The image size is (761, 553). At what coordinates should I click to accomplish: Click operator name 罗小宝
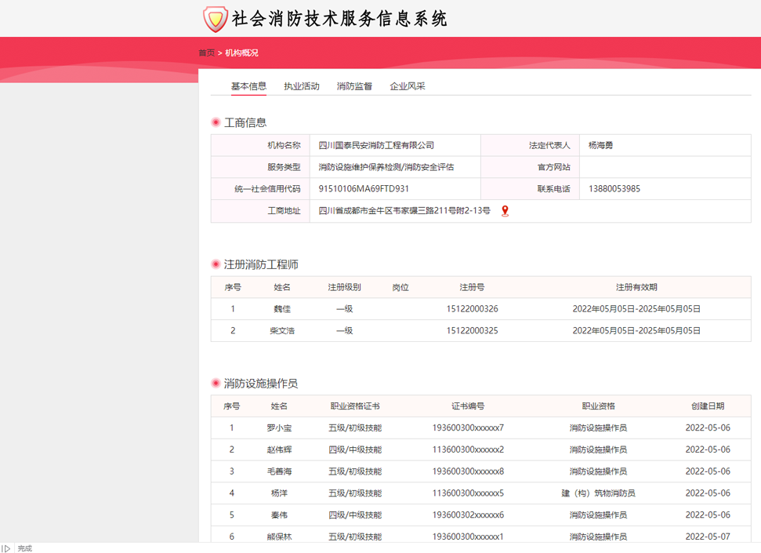pyautogui.click(x=279, y=428)
